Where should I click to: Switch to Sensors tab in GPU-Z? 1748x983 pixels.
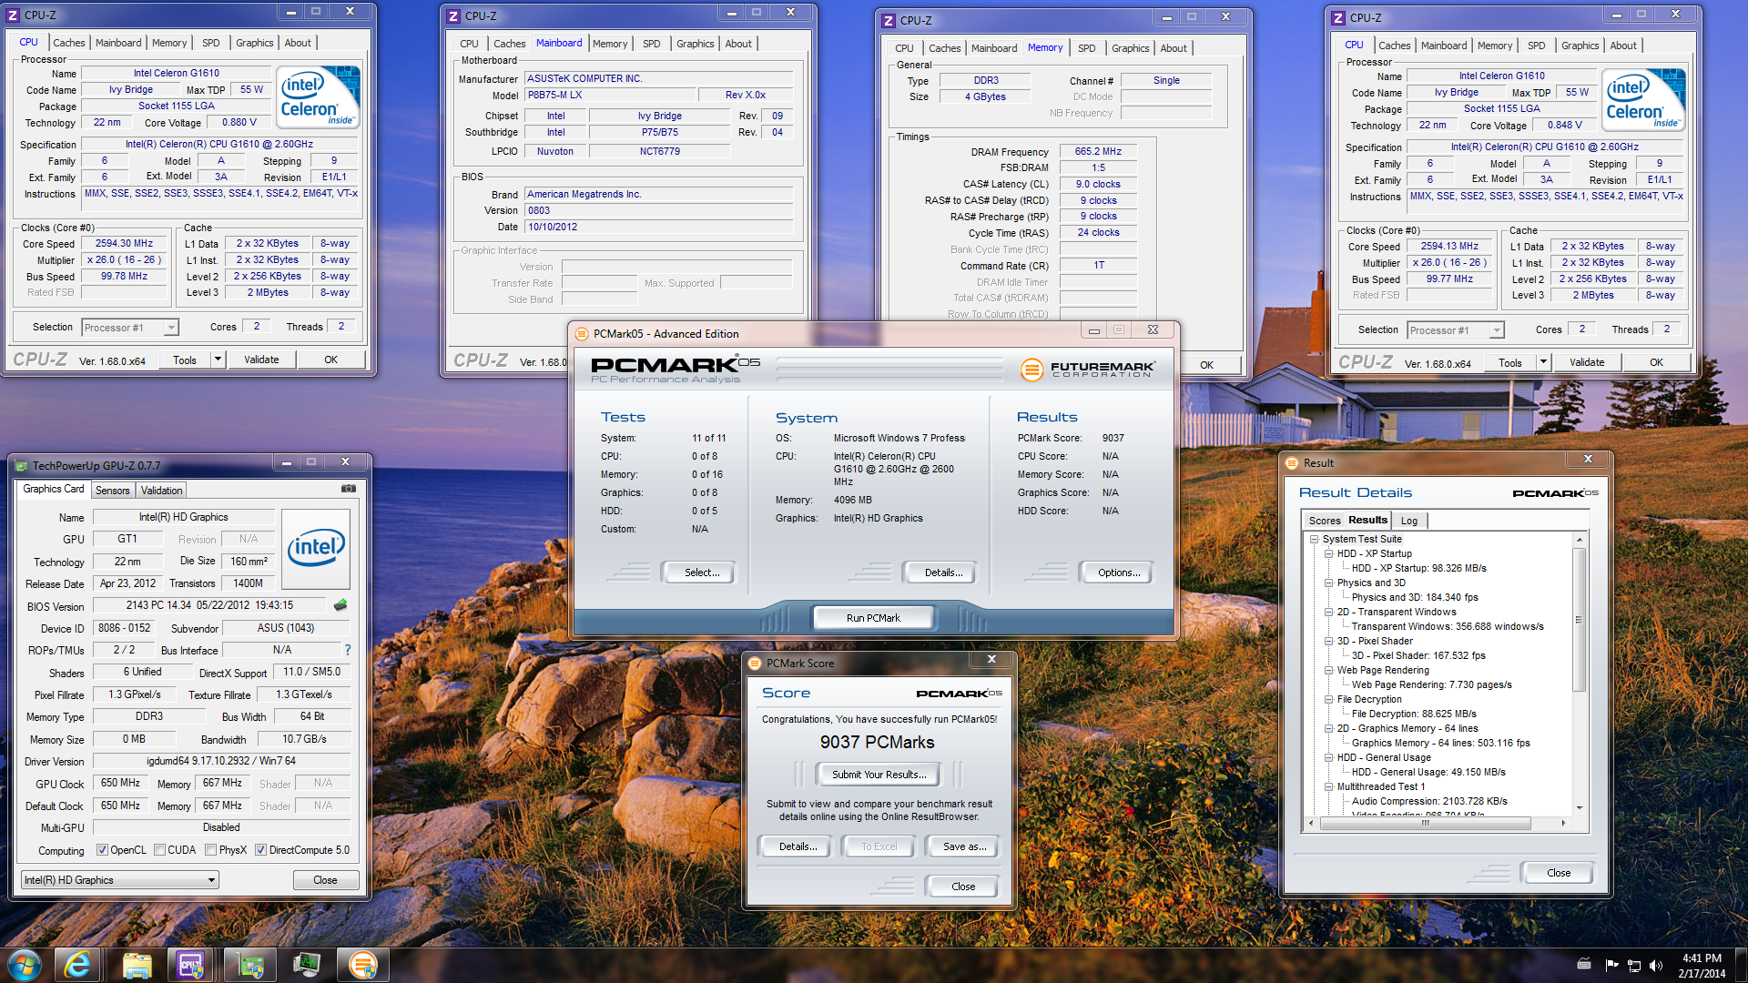pyautogui.click(x=113, y=491)
